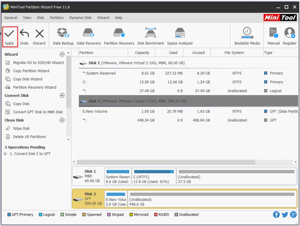Open the Dynamic Disk menu

pyautogui.click(x=80, y=18)
